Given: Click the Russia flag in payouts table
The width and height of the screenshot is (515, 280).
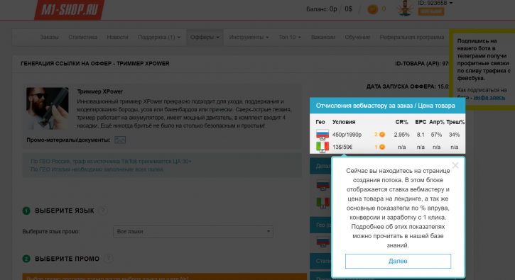Looking at the screenshot, I should (322, 135).
